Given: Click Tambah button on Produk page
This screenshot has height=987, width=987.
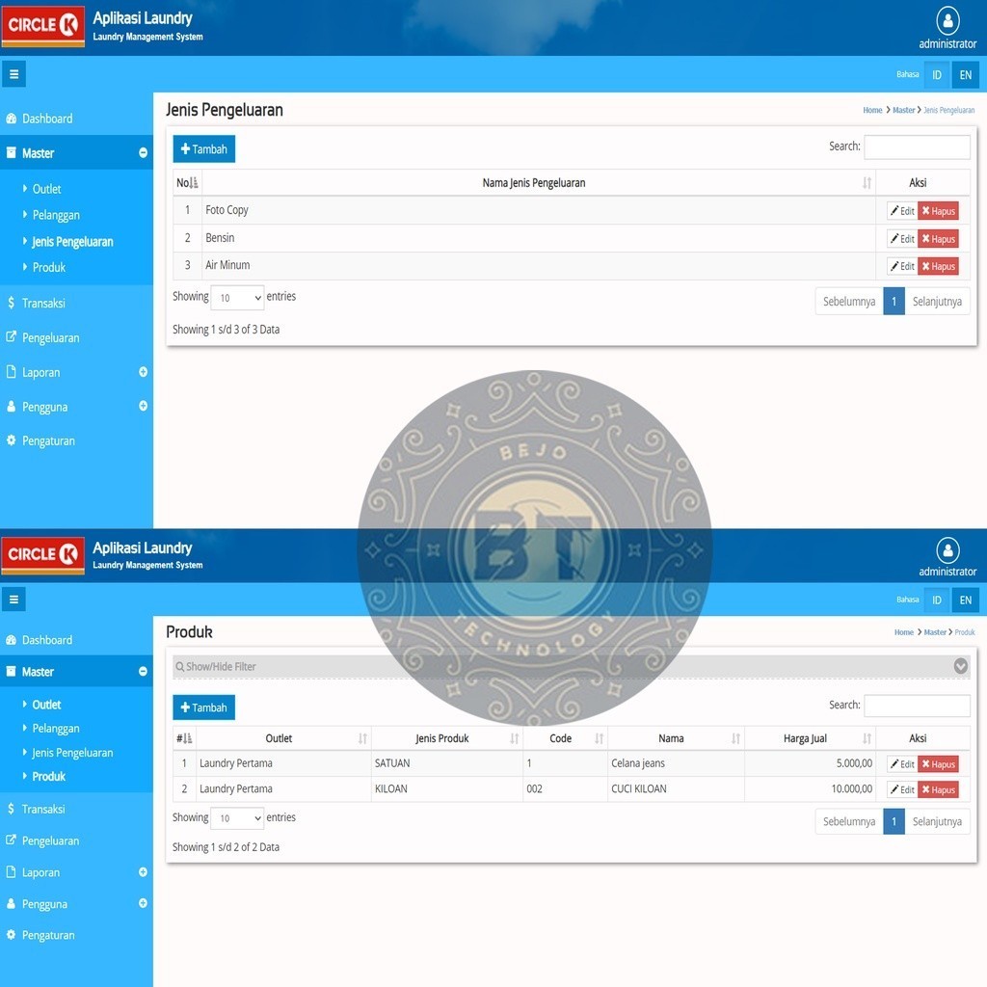Looking at the screenshot, I should tap(204, 707).
